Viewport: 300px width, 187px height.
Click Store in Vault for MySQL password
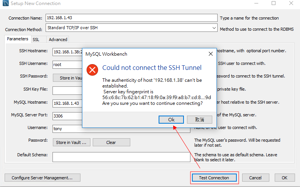(71, 142)
